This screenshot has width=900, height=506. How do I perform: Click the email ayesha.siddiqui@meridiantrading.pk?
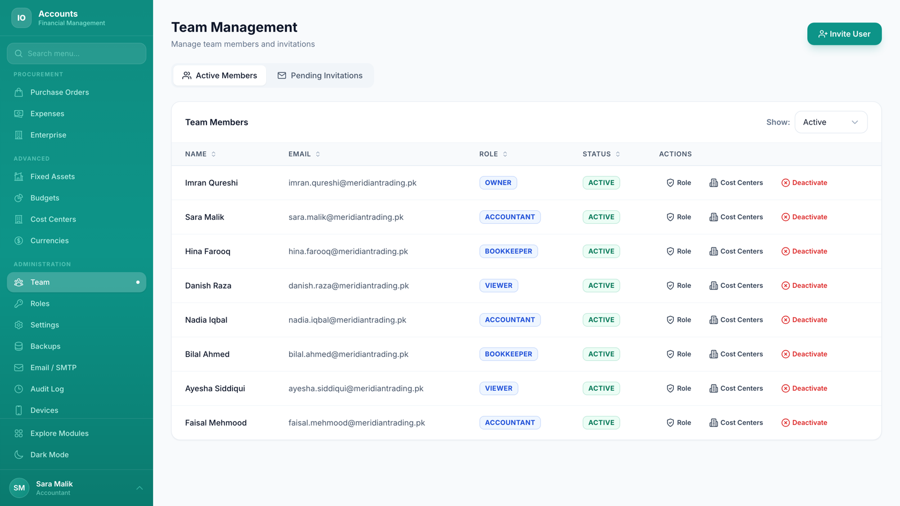point(356,388)
